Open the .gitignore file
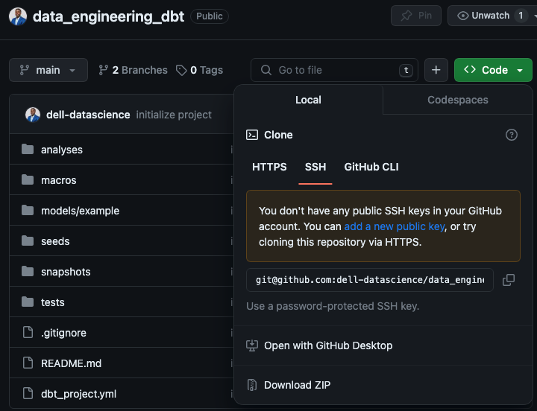Viewport: 537px width, 411px height. 63,333
